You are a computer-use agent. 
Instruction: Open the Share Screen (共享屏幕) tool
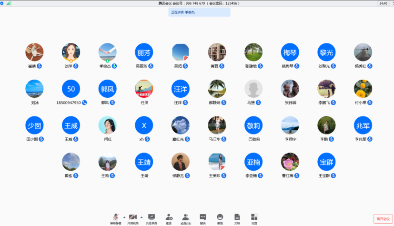(x=151, y=218)
